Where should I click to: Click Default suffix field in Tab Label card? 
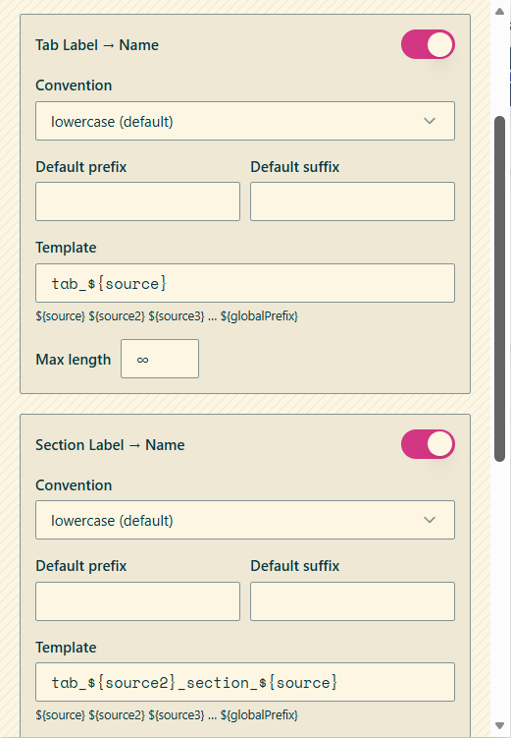click(x=352, y=201)
